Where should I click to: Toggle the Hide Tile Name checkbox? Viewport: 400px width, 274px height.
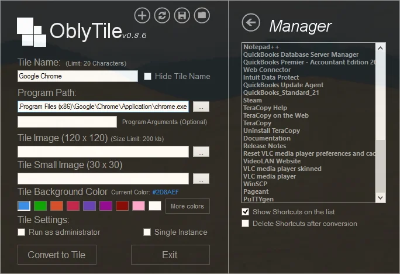coord(148,76)
